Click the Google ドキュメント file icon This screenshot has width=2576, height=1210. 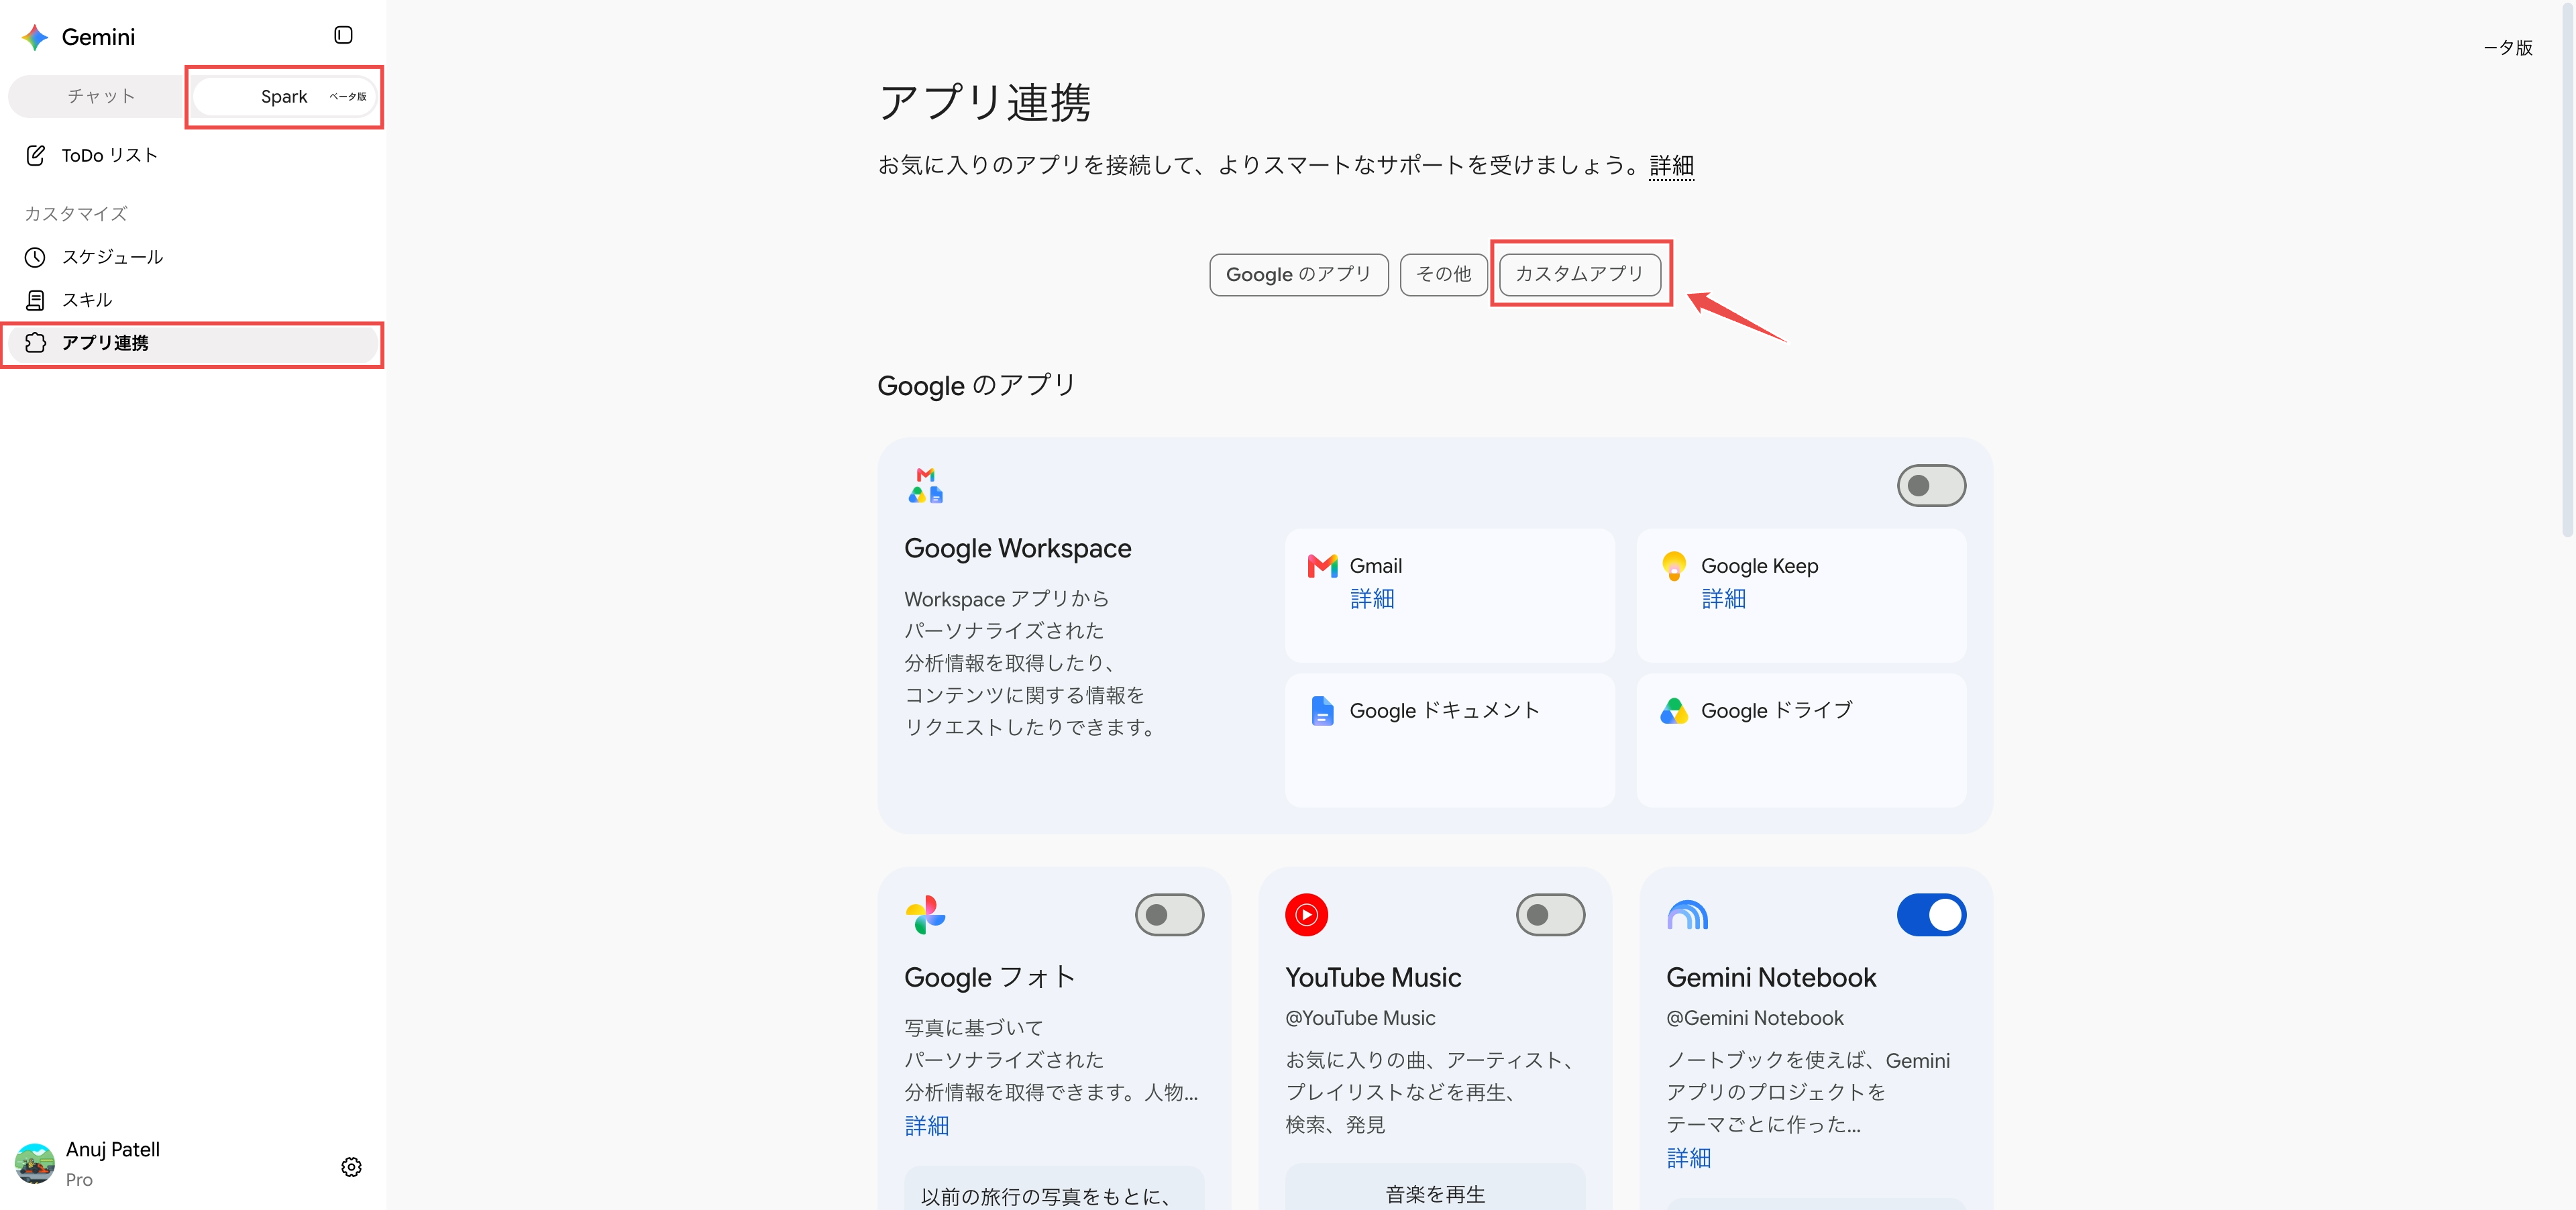(1322, 711)
